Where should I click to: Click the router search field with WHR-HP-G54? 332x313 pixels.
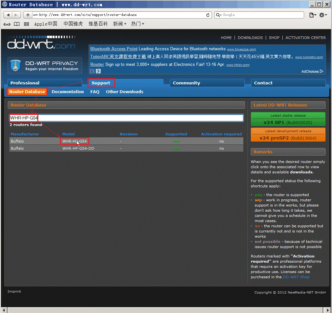[x=126, y=118]
